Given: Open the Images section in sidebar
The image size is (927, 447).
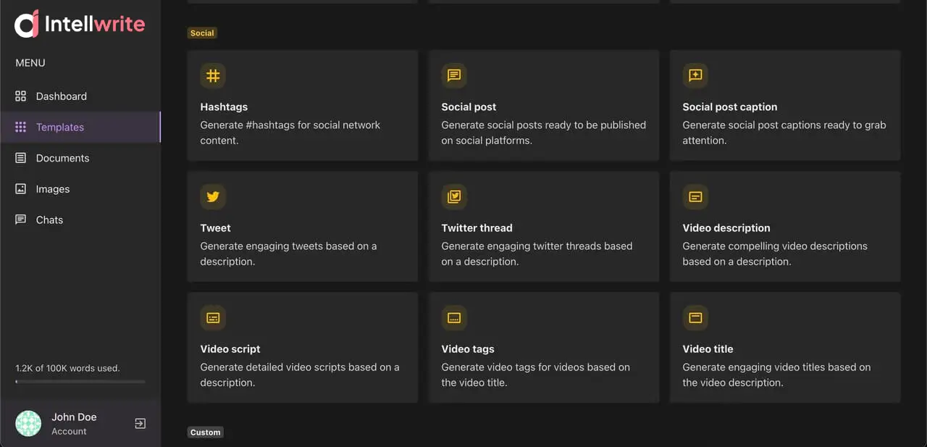Looking at the screenshot, I should (x=53, y=189).
